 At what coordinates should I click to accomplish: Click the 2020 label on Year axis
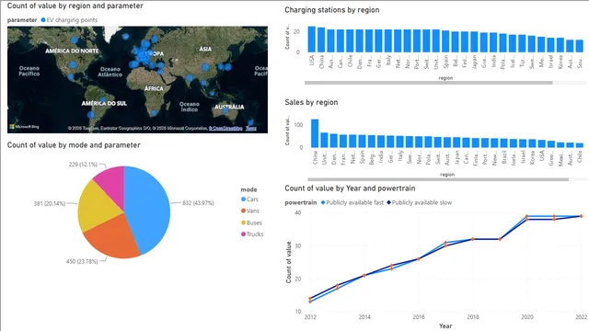click(527, 317)
